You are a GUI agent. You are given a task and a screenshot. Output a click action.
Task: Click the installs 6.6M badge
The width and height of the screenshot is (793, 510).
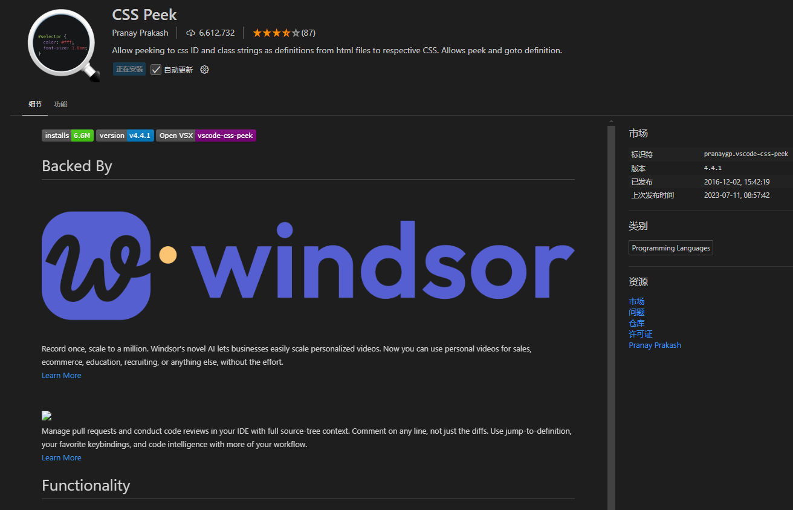(x=68, y=136)
